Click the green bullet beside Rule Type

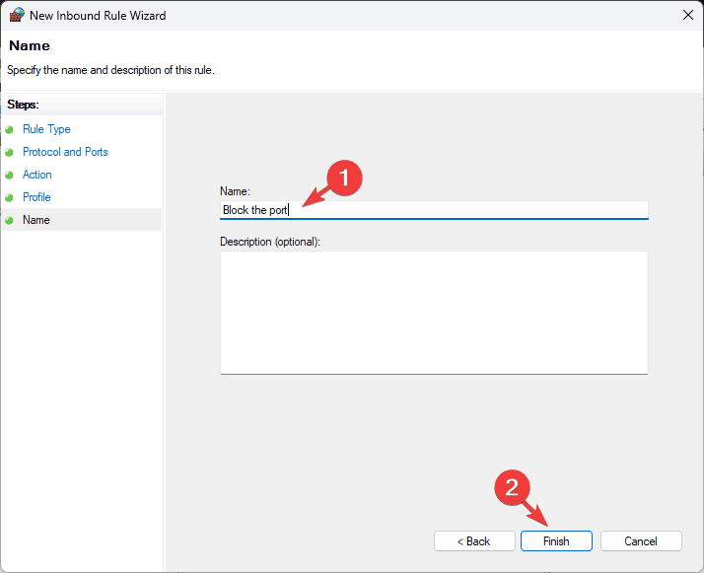click(10, 130)
